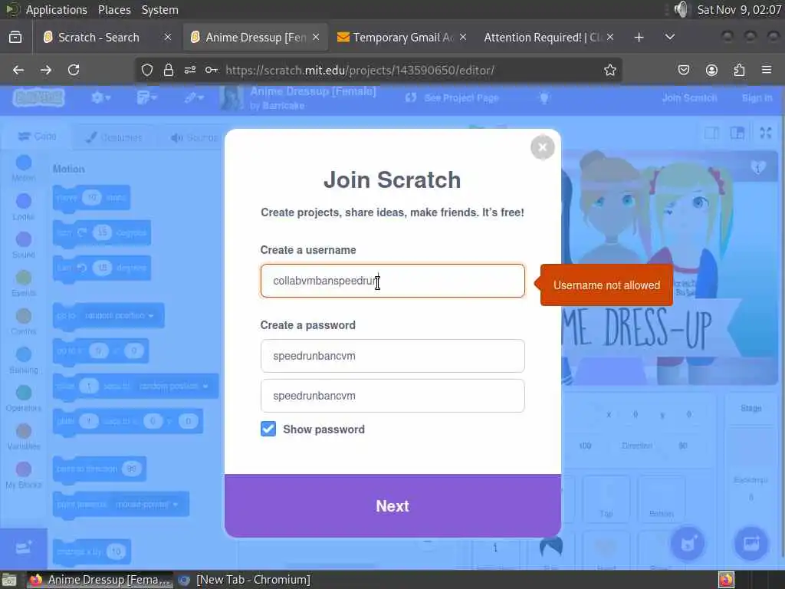Open the Firefox hamburger menu
Viewport: 785px width, 589px height.
tap(767, 70)
